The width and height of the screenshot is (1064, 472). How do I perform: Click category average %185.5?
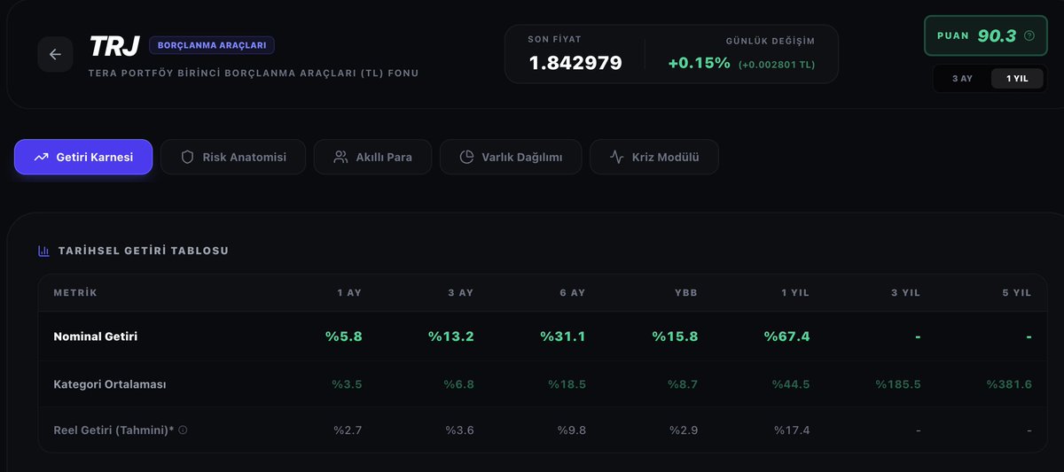(x=898, y=384)
